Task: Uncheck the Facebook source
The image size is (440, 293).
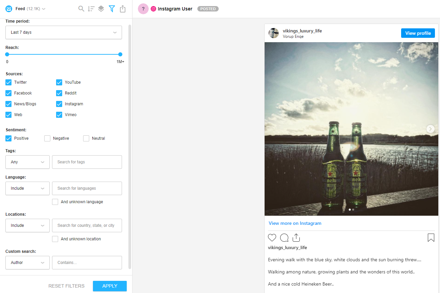Action: tap(8, 93)
